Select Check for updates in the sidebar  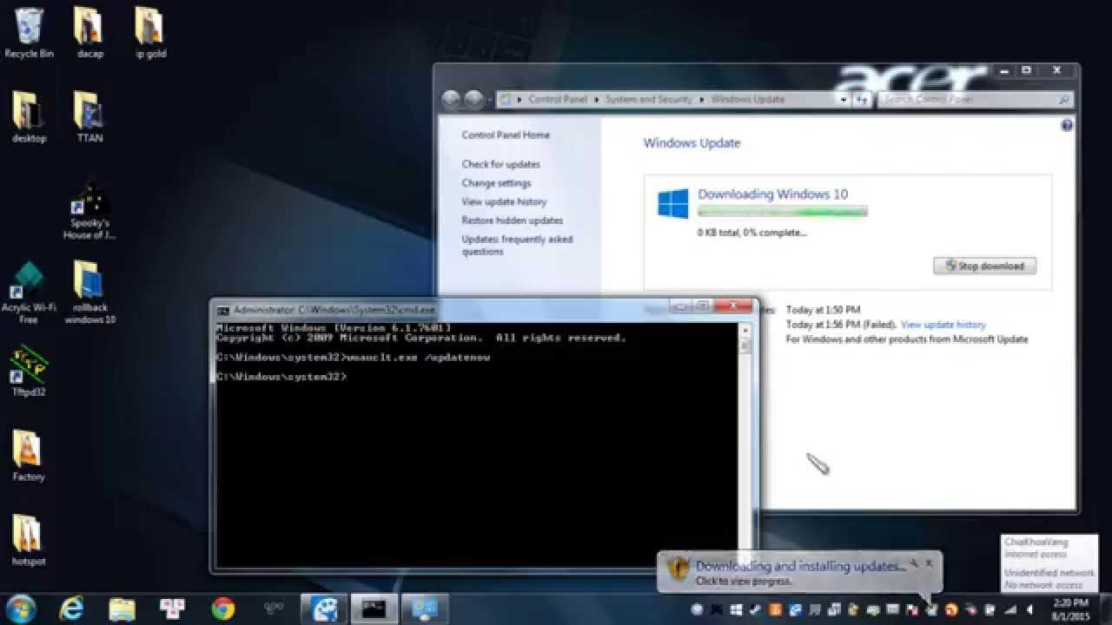(500, 164)
